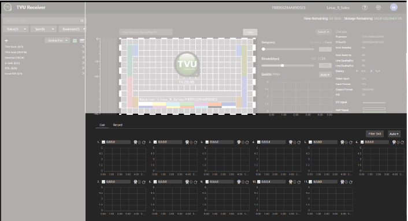Click the badge icon for slot 1
The image size is (408, 221).
click(x=135, y=142)
